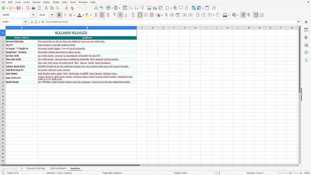Image resolution: width=311 pixels, height=175 pixels.
Task: Save the document with the Save icon
Action: [x=18, y=8]
